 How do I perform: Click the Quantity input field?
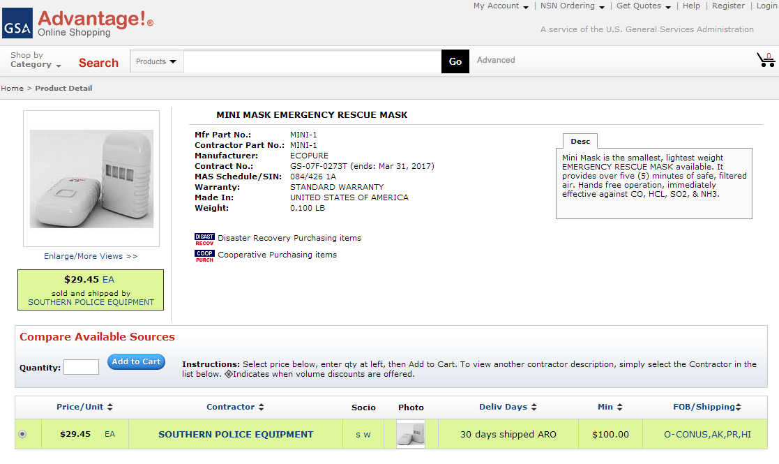tap(82, 367)
